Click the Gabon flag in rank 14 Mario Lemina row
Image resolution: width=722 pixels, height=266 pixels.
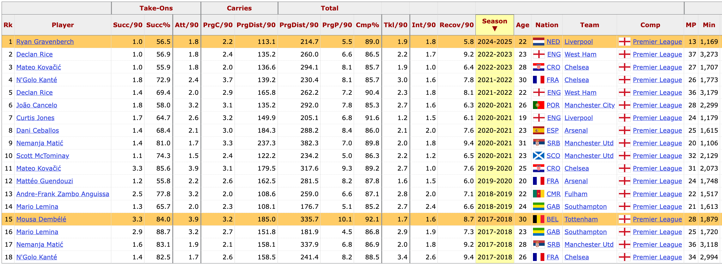(538, 207)
